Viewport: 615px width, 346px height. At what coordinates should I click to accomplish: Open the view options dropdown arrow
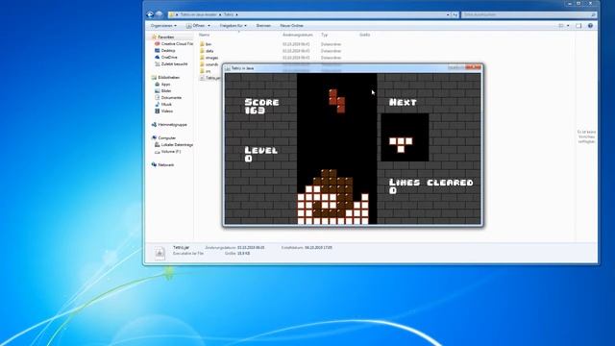click(568, 26)
